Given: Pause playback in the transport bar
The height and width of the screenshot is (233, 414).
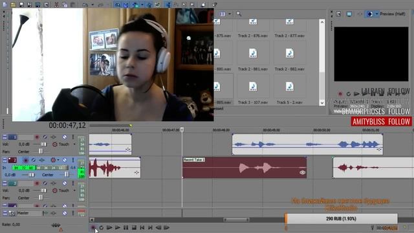Looking at the screenshot, I should 126,227.
